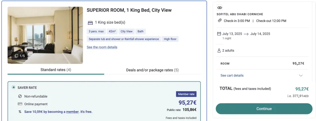Viewport: 316px width, 121px height.
Task: Click the Sofitel brand logo icon
Action: tap(220, 8)
